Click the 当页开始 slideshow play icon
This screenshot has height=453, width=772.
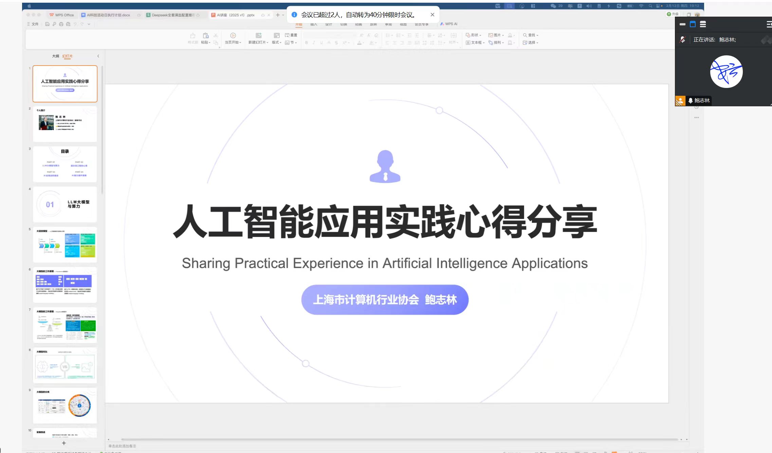[x=233, y=36]
